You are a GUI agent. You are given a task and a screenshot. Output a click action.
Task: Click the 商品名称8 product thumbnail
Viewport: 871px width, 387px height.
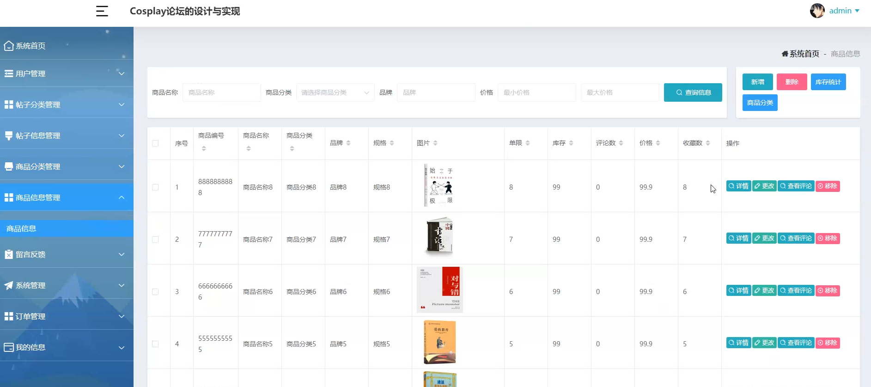[439, 185]
